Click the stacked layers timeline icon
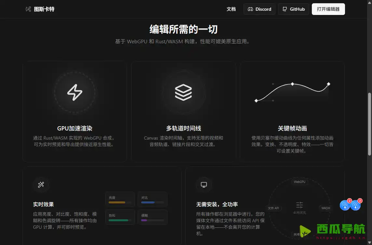The width and height of the screenshot is (372, 245). pos(183,92)
